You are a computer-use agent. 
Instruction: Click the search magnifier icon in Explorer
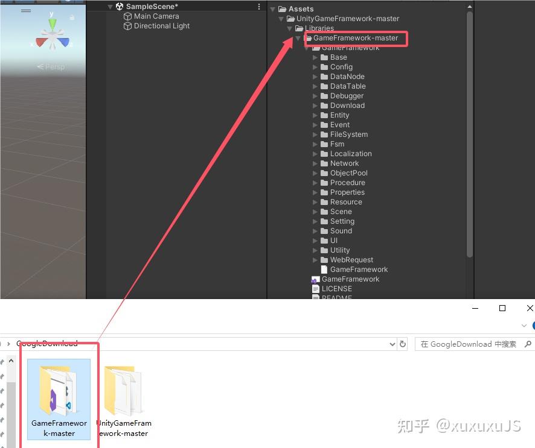point(528,344)
